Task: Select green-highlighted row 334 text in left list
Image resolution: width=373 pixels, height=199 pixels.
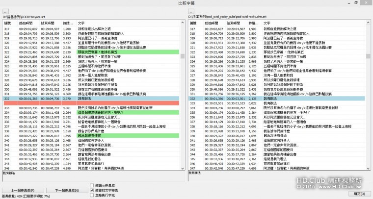Action: 128,113
